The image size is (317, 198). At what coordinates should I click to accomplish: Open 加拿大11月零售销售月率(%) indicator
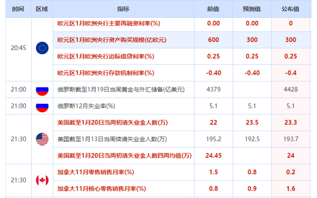(x=96, y=172)
